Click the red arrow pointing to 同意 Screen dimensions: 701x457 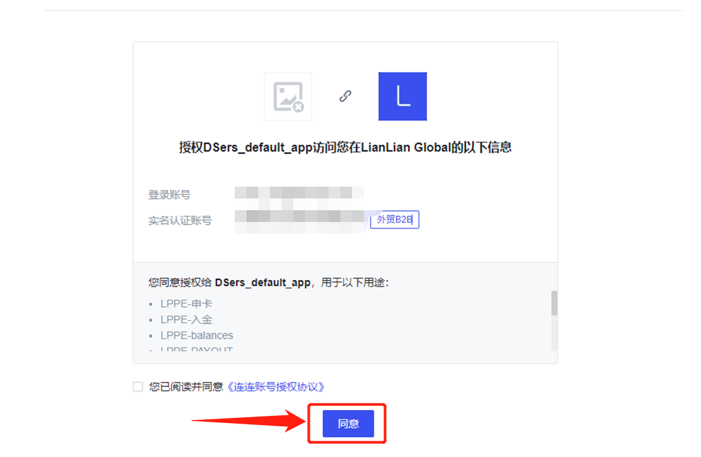pos(249,420)
